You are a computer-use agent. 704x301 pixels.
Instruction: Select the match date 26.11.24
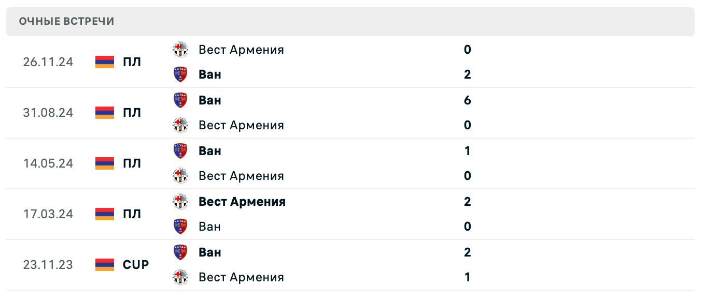click(47, 62)
